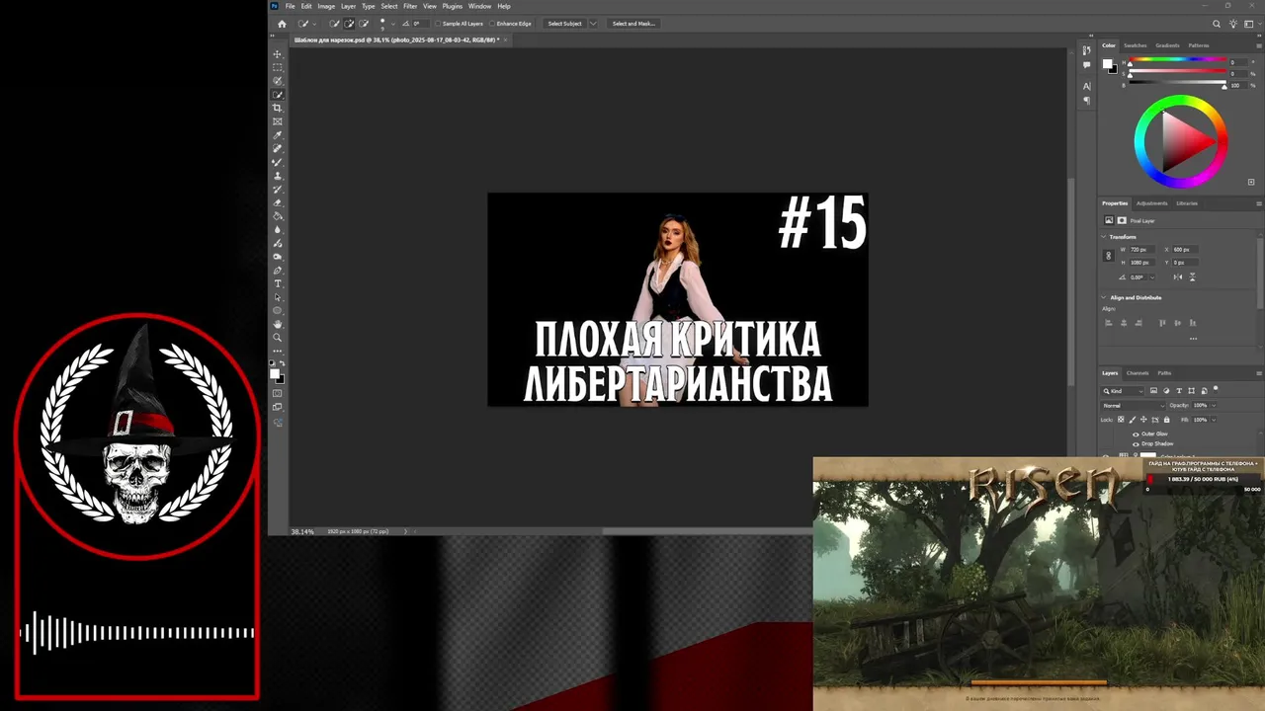1265x711 pixels.
Task: Click the Home icon in options bar
Action: (x=282, y=24)
